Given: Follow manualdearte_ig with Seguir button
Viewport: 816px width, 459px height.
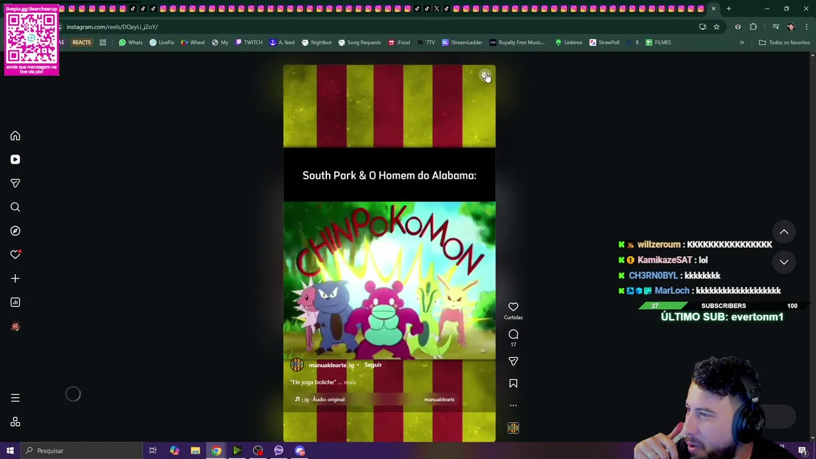Looking at the screenshot, I should 373,365.
